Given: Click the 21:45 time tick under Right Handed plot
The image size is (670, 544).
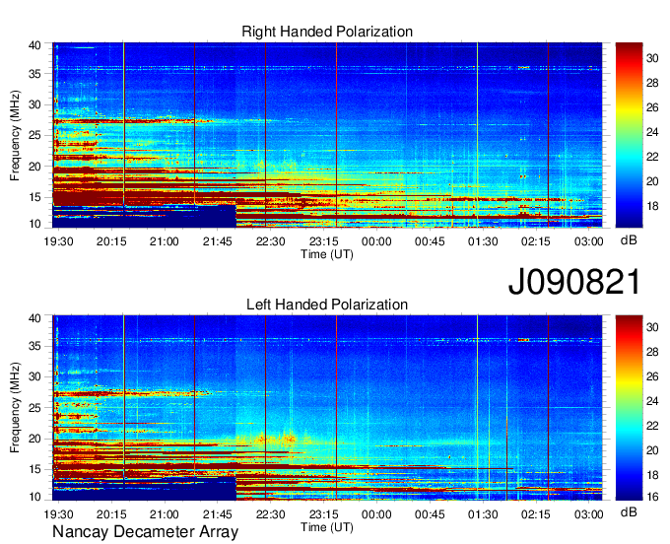Looking at the screenshot, I should [217, 241].
